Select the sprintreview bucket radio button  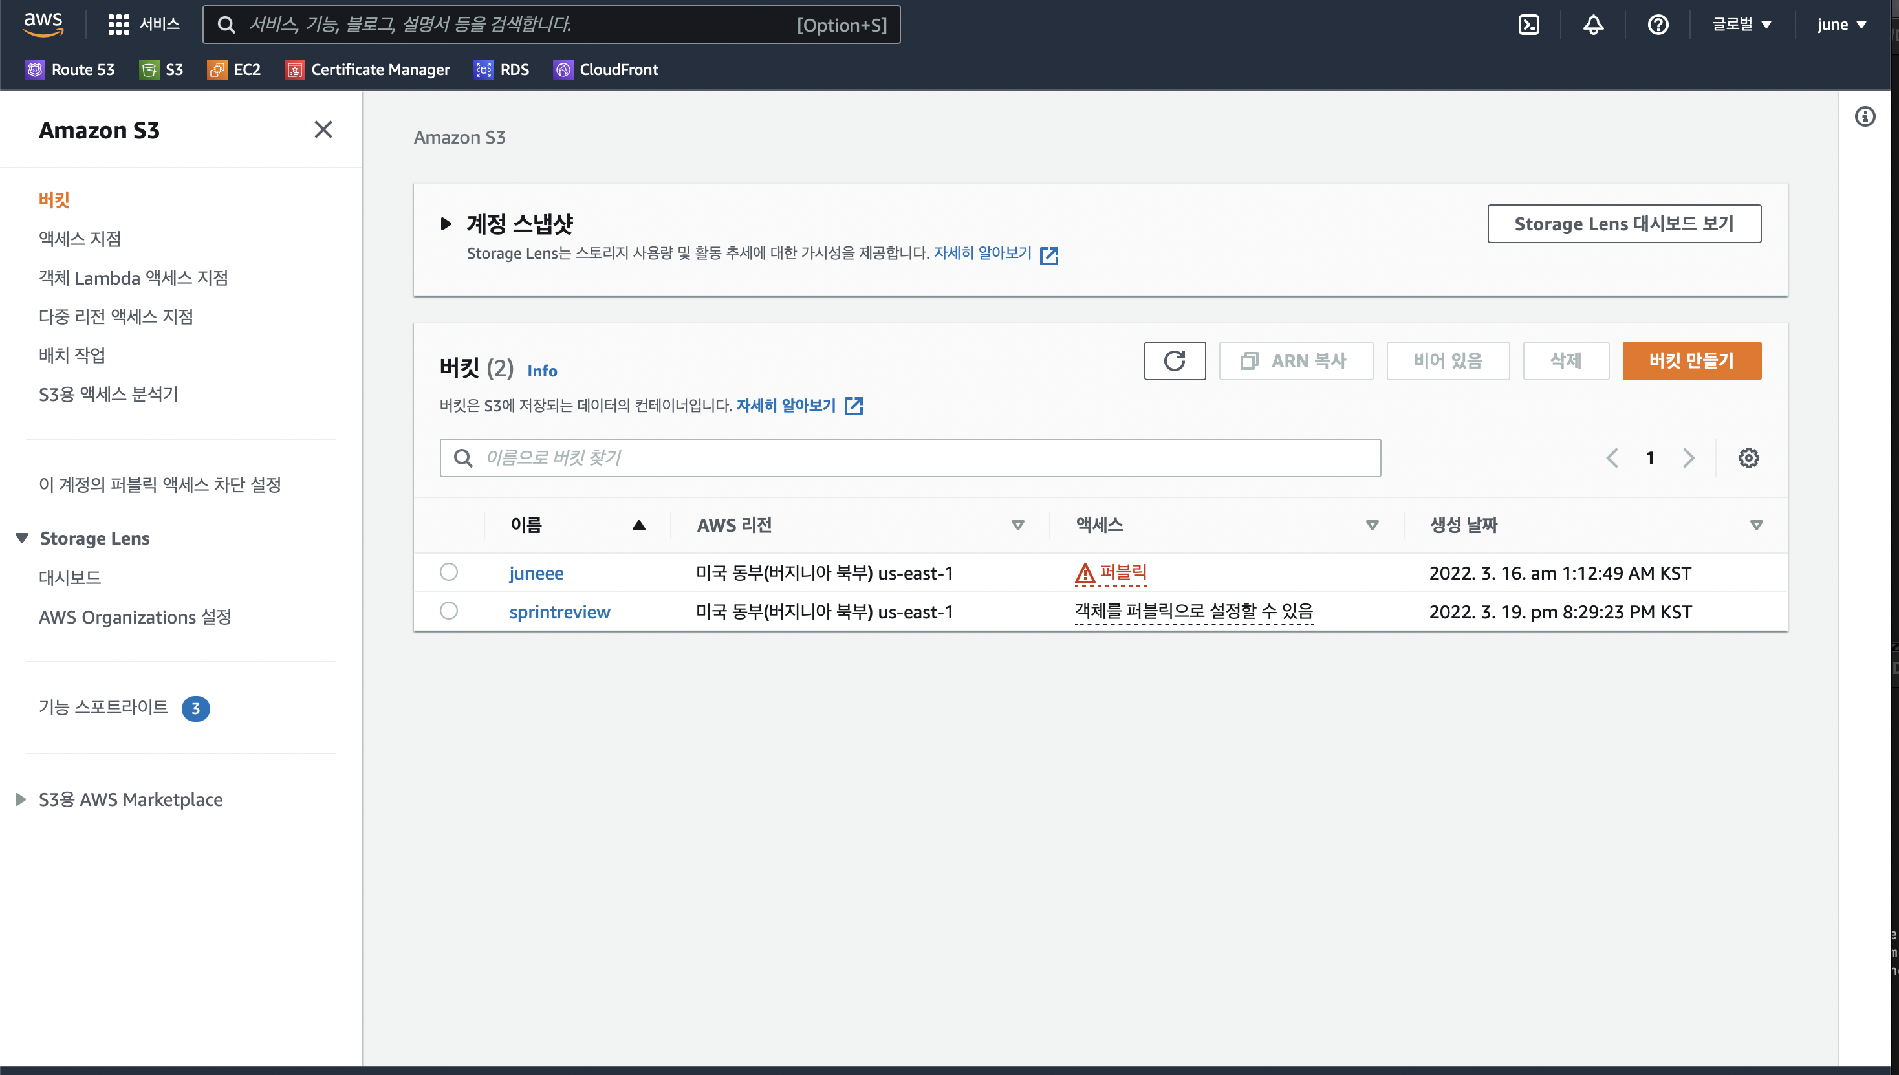click(448, 611)
